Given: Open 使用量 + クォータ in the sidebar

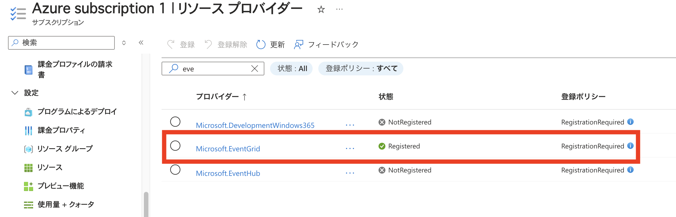Looking at the screenshot, I should click(66, 205).
